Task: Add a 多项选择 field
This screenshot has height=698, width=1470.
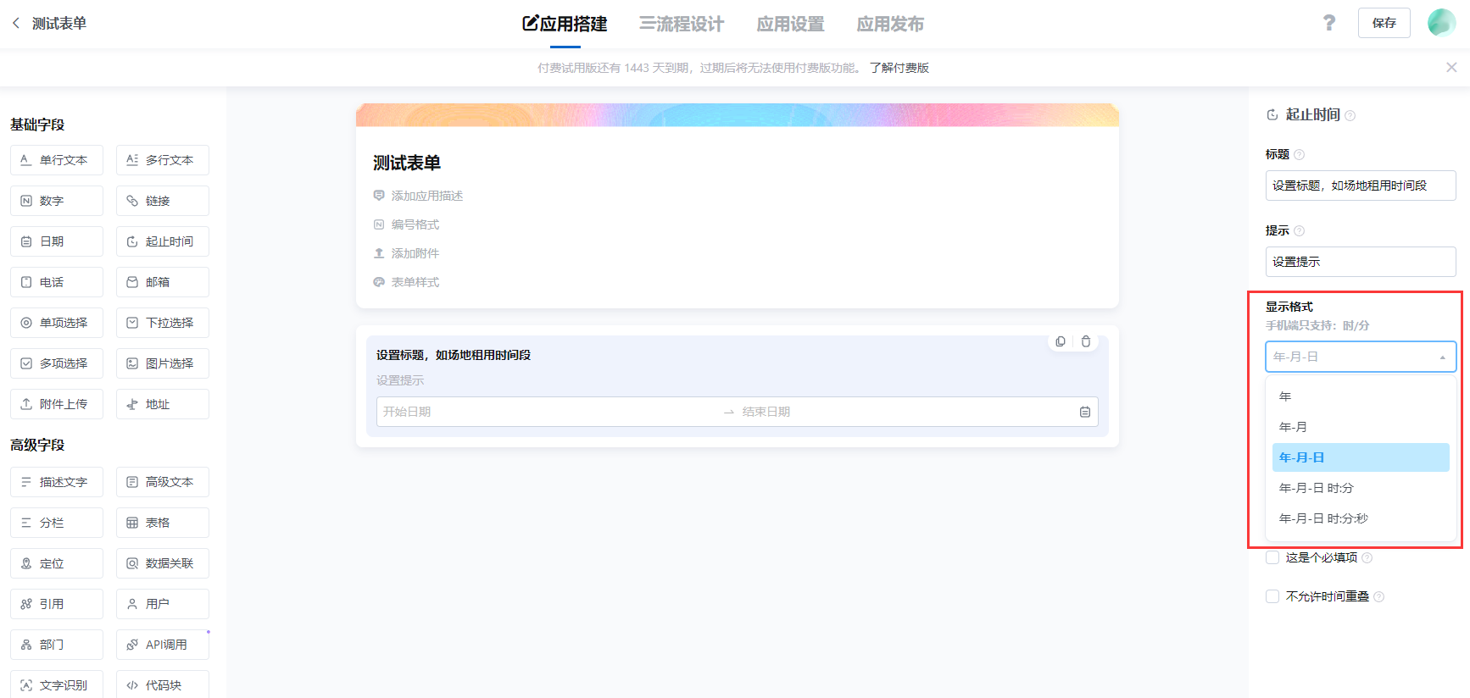Action: pyautogui.click(x=57, y=363)
